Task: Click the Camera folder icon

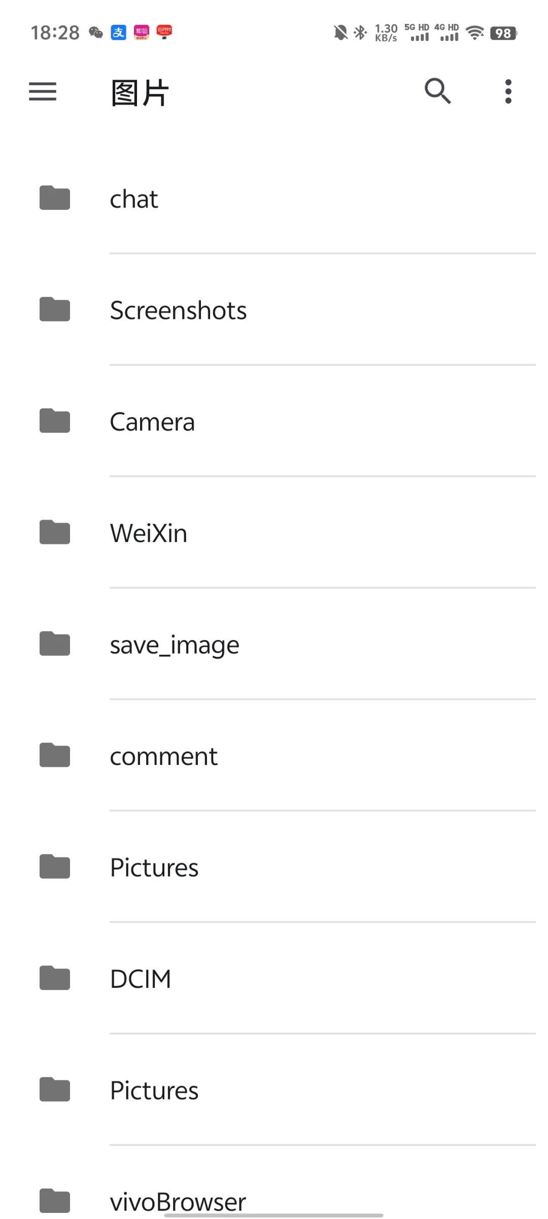Action: coord(55,421)
